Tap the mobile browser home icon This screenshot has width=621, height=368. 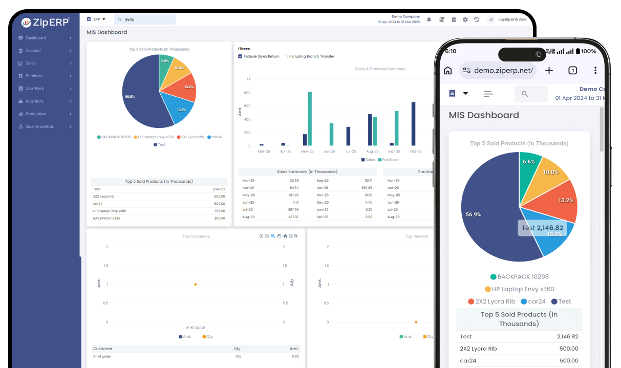(448, 71)
